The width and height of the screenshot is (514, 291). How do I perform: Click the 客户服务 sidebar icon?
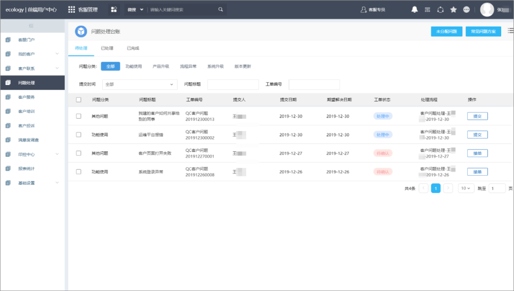(x=8, y=97)
